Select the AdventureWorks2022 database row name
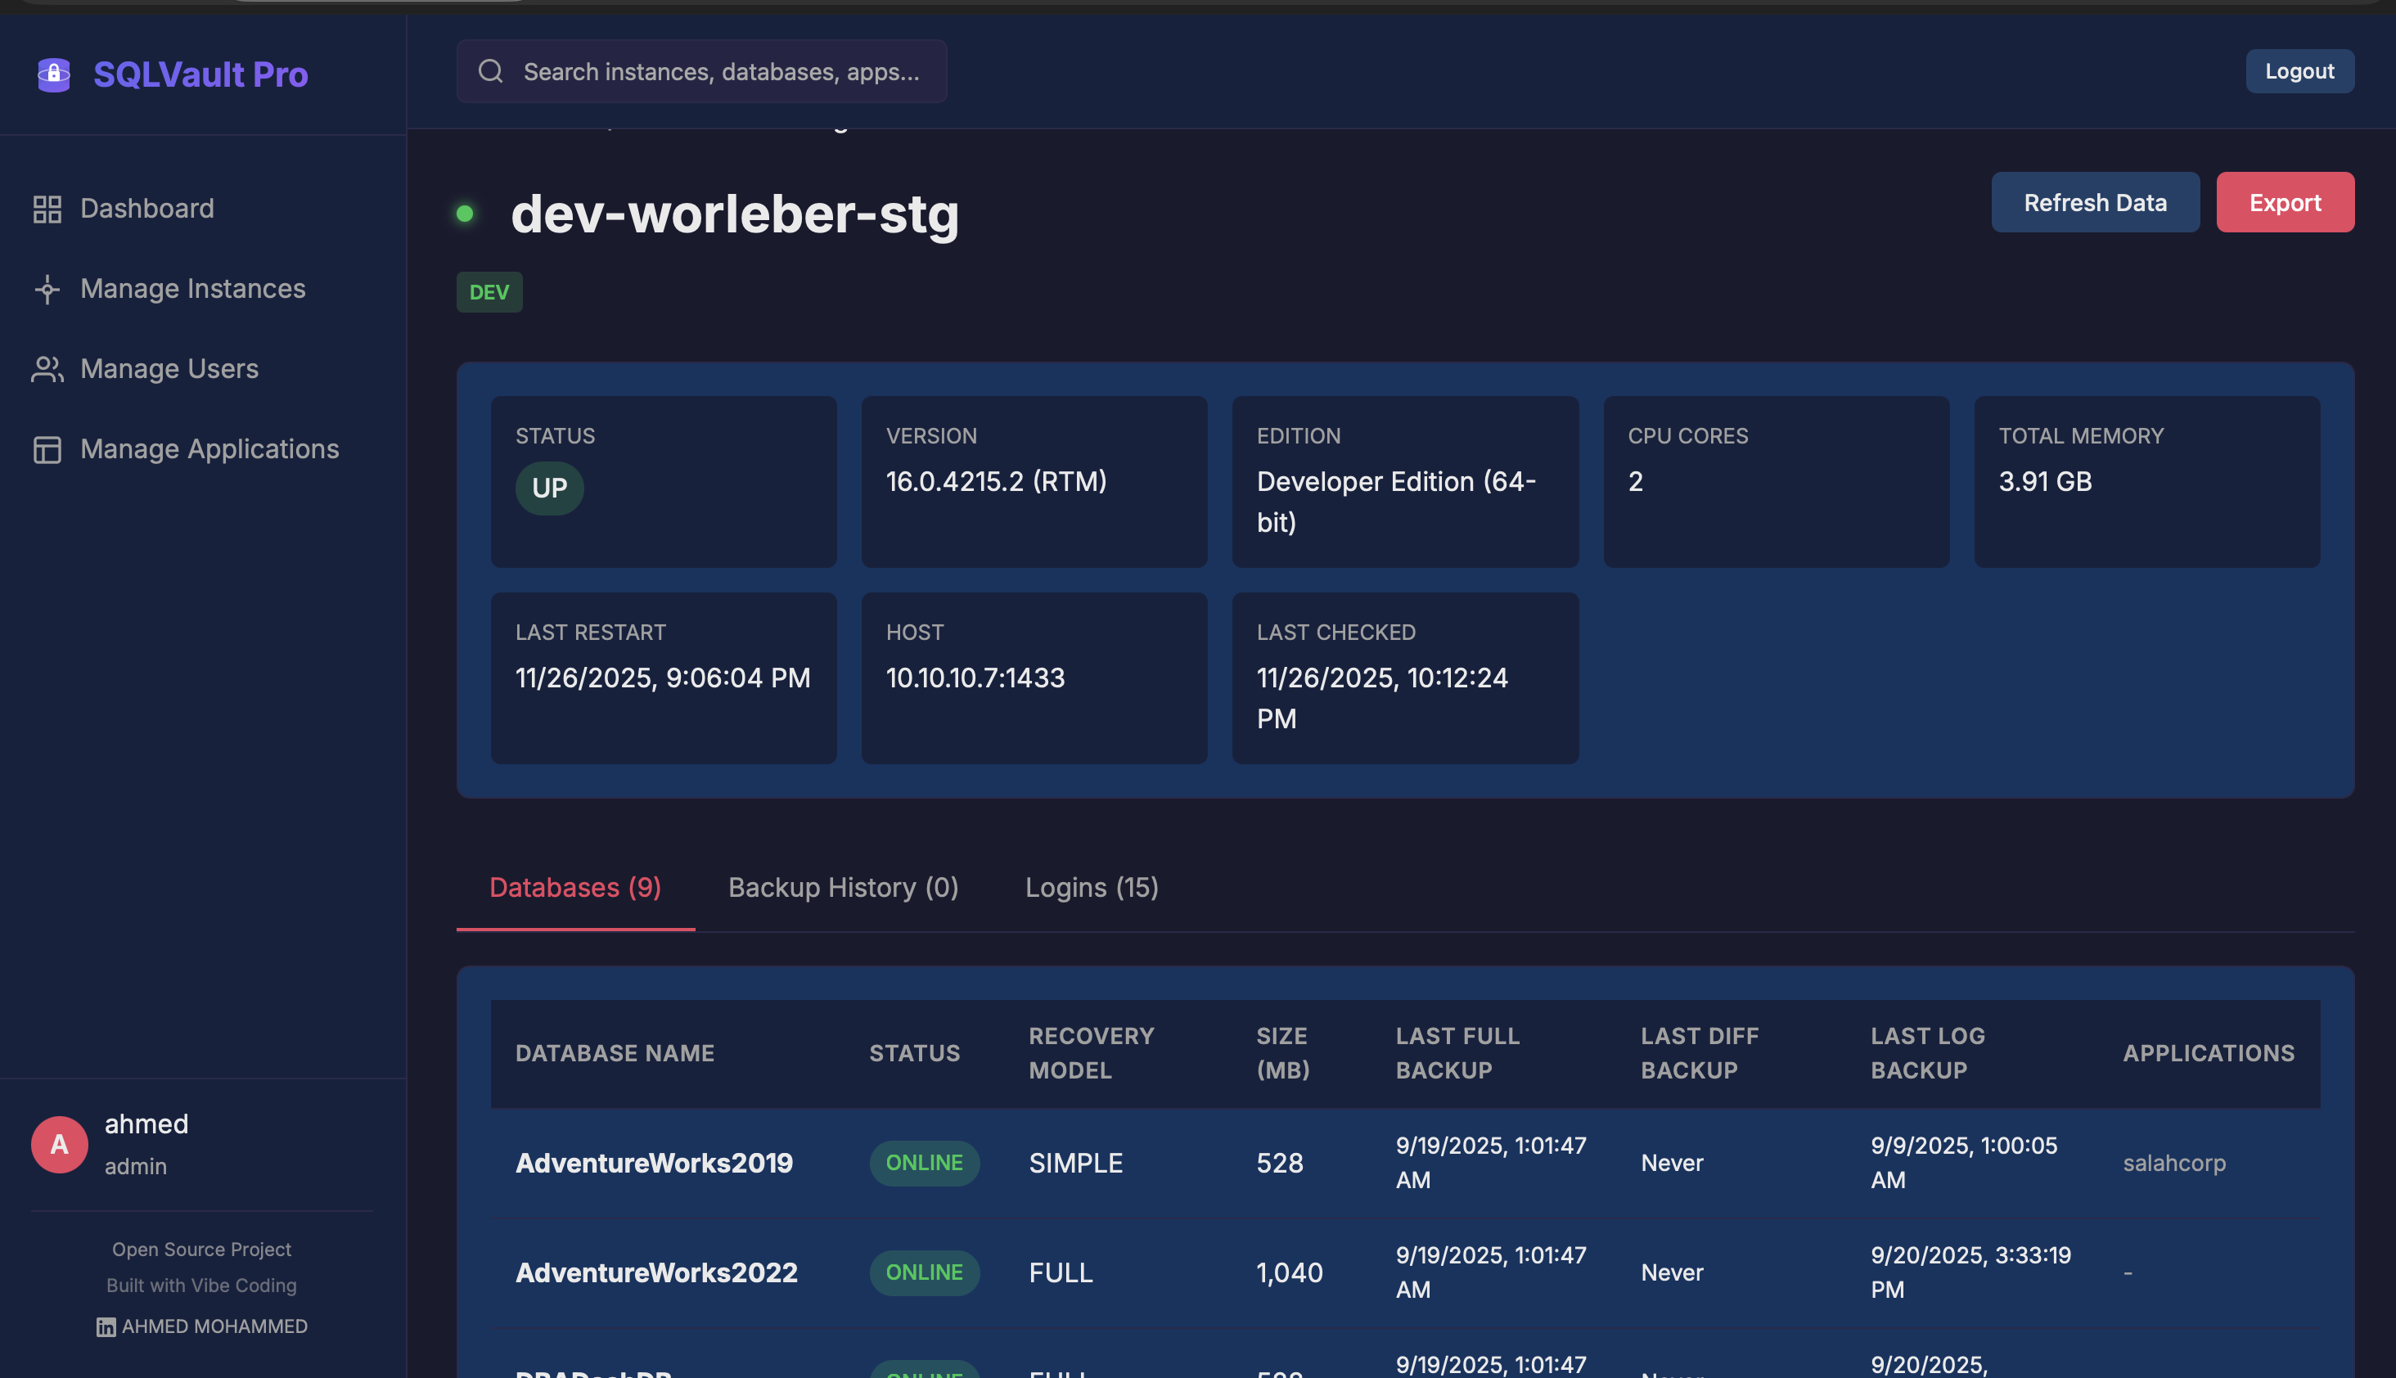The height and width of the screenshot is (1378, 2396). point(655,1273)
